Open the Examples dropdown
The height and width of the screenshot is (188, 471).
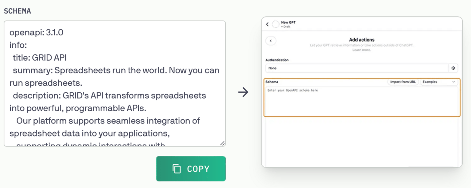(439, 82)
